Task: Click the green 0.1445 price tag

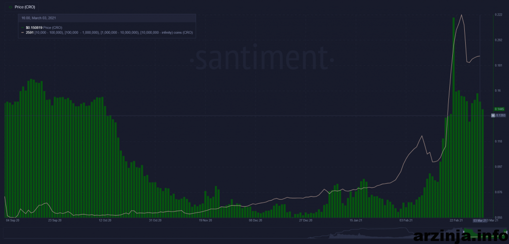Action: (499, 109)
